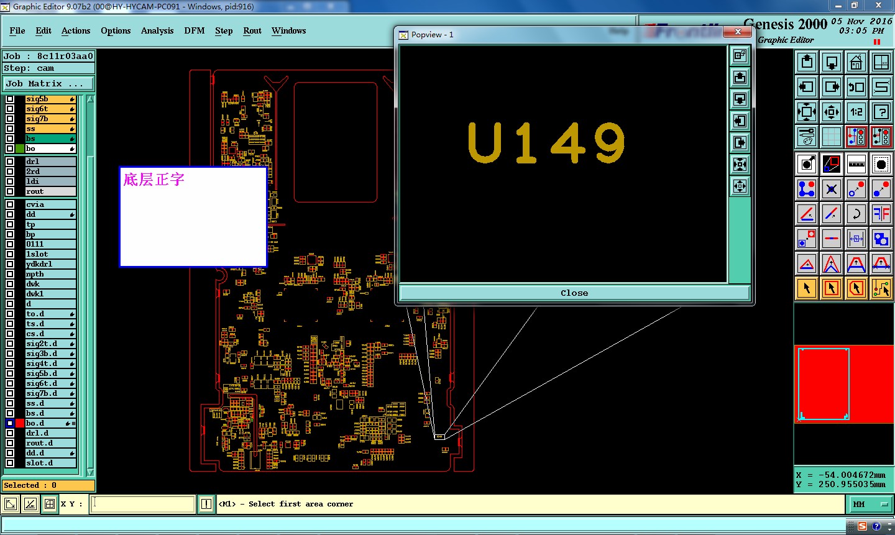Click the Job Matrix ... button
895x535 pixels.
coord(48,83)
